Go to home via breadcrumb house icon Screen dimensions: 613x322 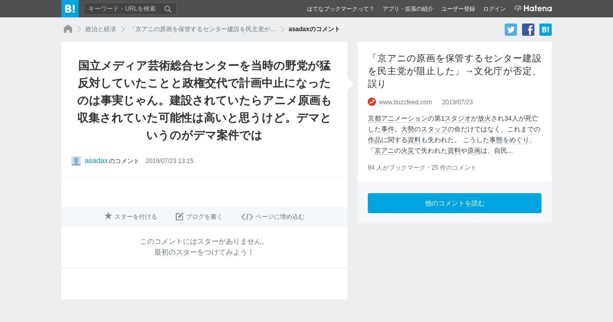pyautogui.click(x=68, y=29)
